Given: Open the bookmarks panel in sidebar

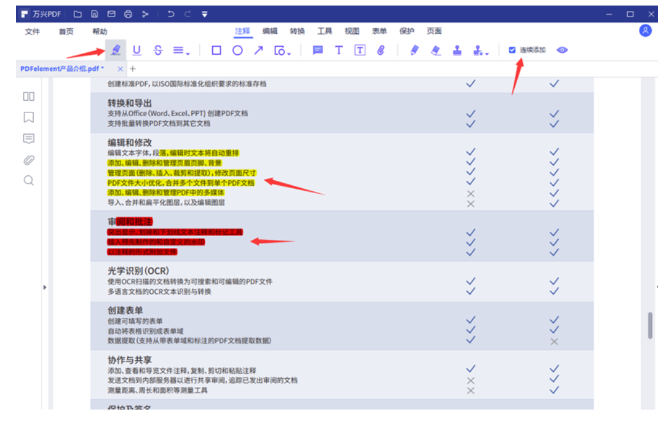Looking at the screenshot, I should 28,117.
